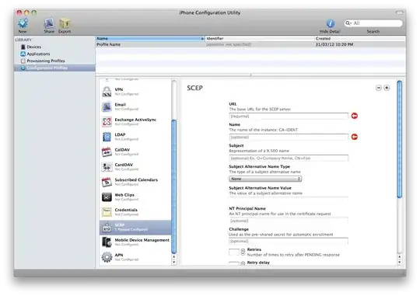Add another SCEP payload with plus button
This screenshot has height=296, width=420.
pyautogui.click(x=387, y=88)
